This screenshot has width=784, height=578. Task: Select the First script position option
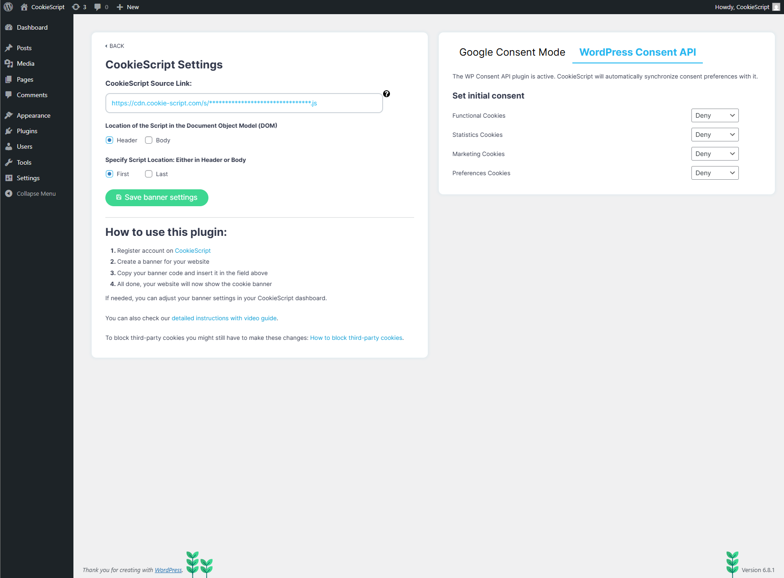pyautogui.click(x=109, y=174)
